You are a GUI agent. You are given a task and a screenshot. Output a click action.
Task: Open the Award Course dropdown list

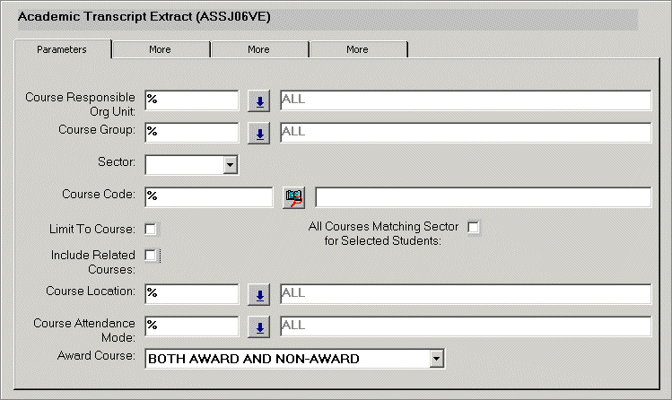click(x=436, y=359)
